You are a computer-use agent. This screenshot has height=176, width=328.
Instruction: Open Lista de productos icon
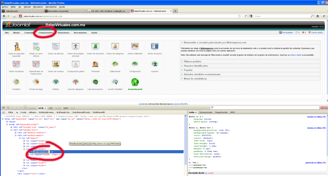click(95, 82)
